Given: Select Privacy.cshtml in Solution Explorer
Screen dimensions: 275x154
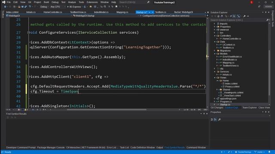Looking at the screenshot, I should (x=232, y=86).
